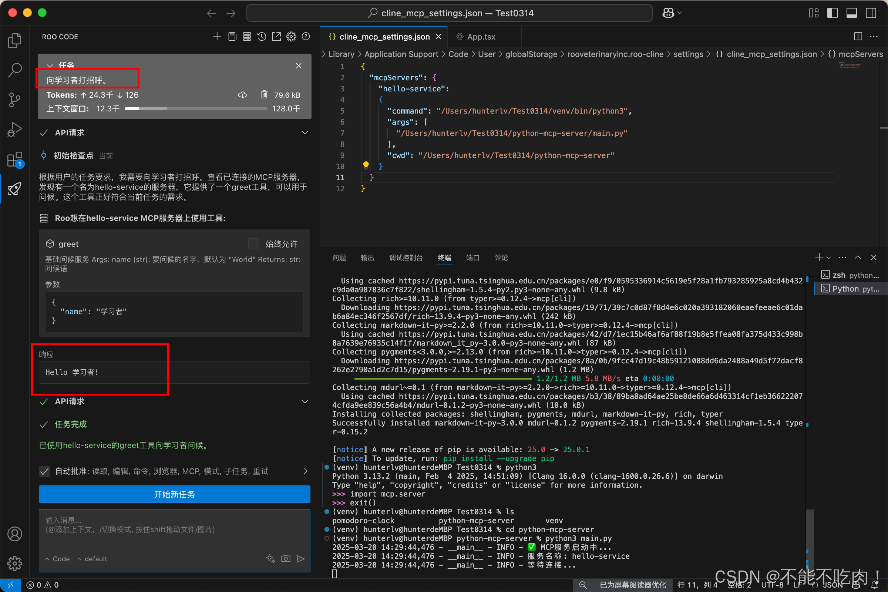The image size is (888, 592).
Task: Toggle the 自动批准 checkbox
Action: tap(44, 471)
